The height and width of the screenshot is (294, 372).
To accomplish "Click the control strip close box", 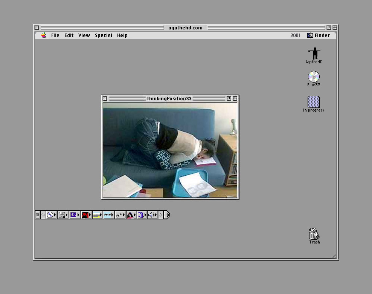I will coord(38,215).
